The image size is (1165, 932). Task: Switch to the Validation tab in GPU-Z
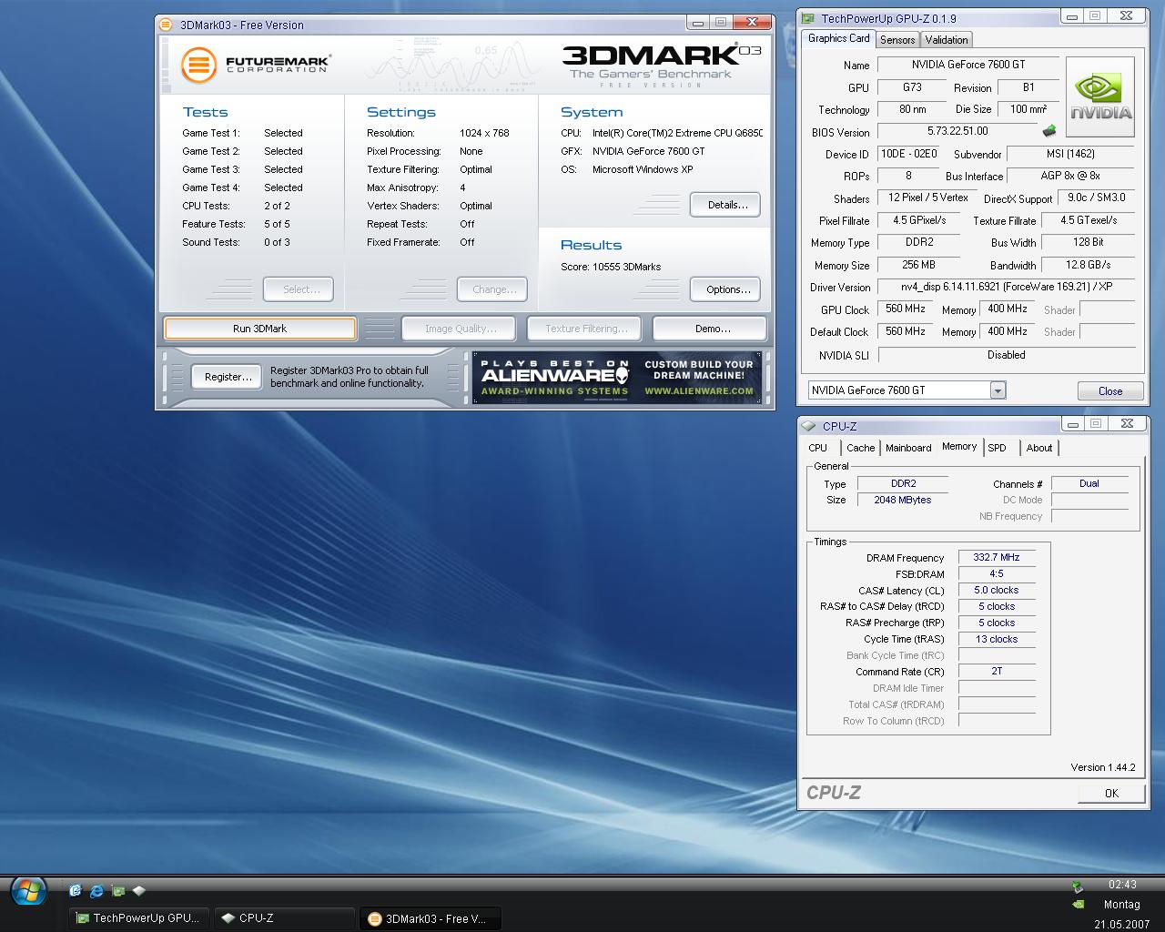click(947, 40)
